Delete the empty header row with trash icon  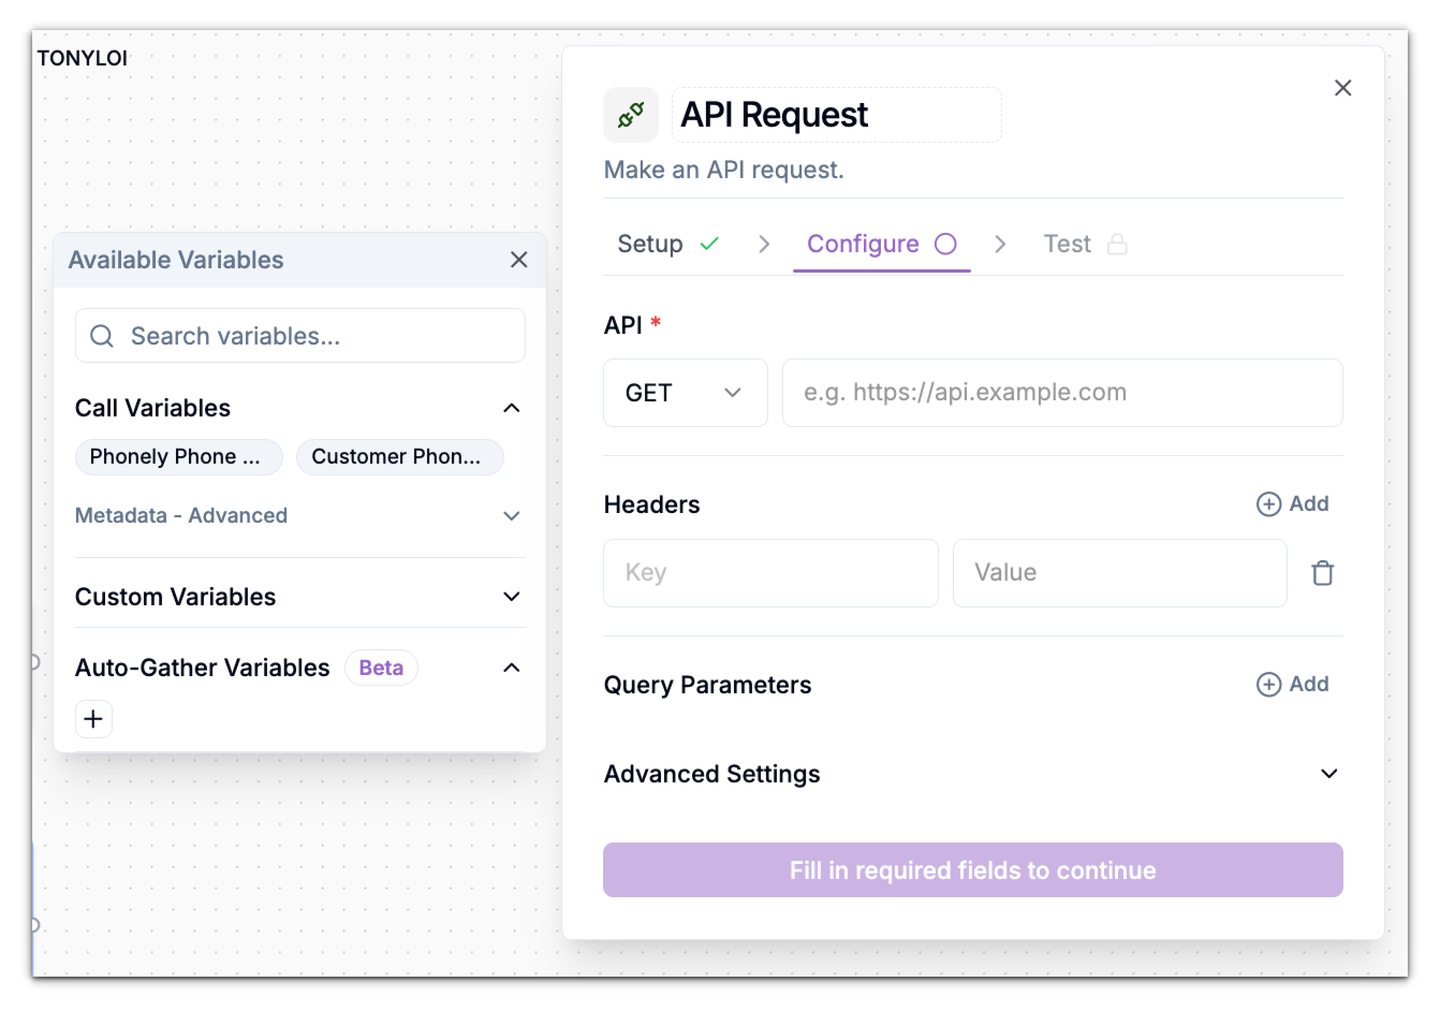pyautogui.click(x=1324, y=573)
